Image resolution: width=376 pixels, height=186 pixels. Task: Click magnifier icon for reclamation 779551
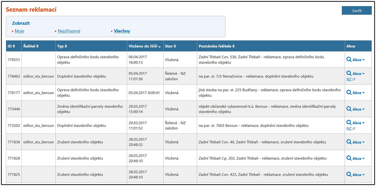tap(349, 60)
